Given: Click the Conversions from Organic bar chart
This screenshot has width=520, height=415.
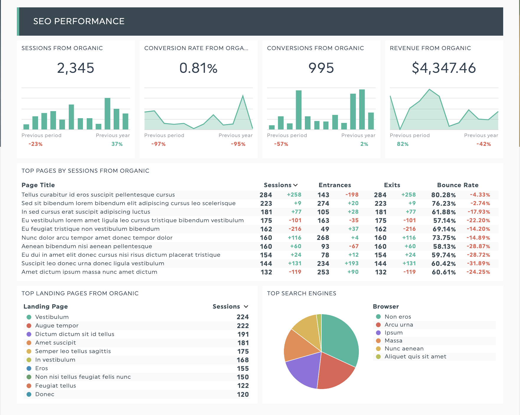Looking at the screenshot, I should [x=321, y=109].
